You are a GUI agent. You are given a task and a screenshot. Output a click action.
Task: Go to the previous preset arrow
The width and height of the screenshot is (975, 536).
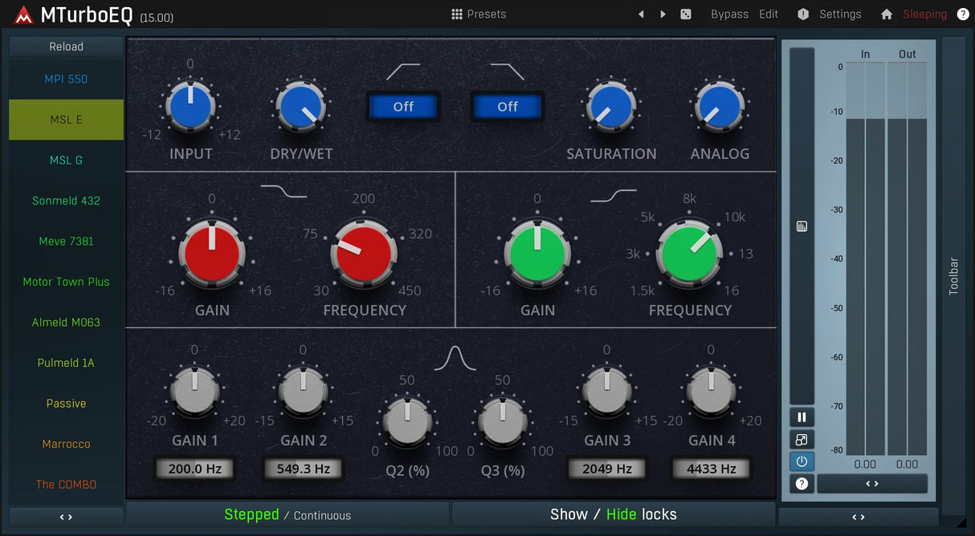tap(641, 14)
